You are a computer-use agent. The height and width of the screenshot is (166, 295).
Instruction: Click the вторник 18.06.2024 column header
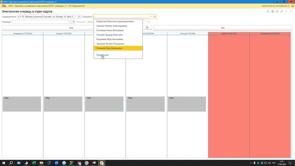(64, 34)
